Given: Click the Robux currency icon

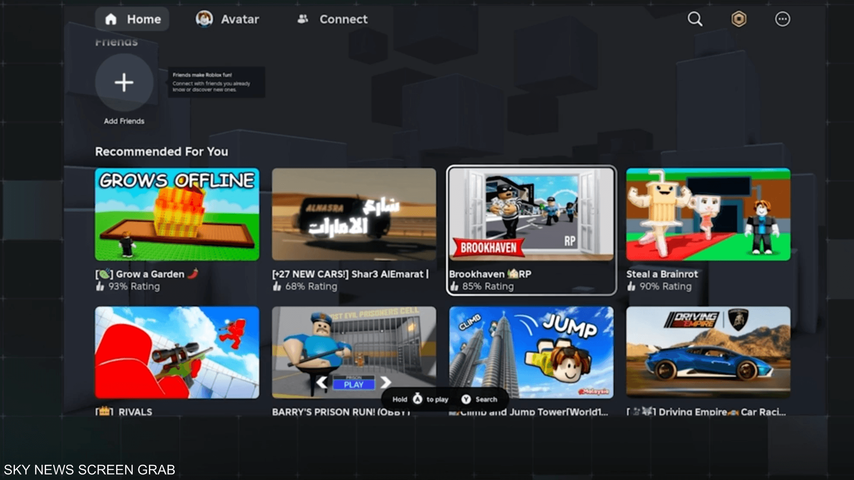Looking at the screenshot, I should [x=739, y=19].
